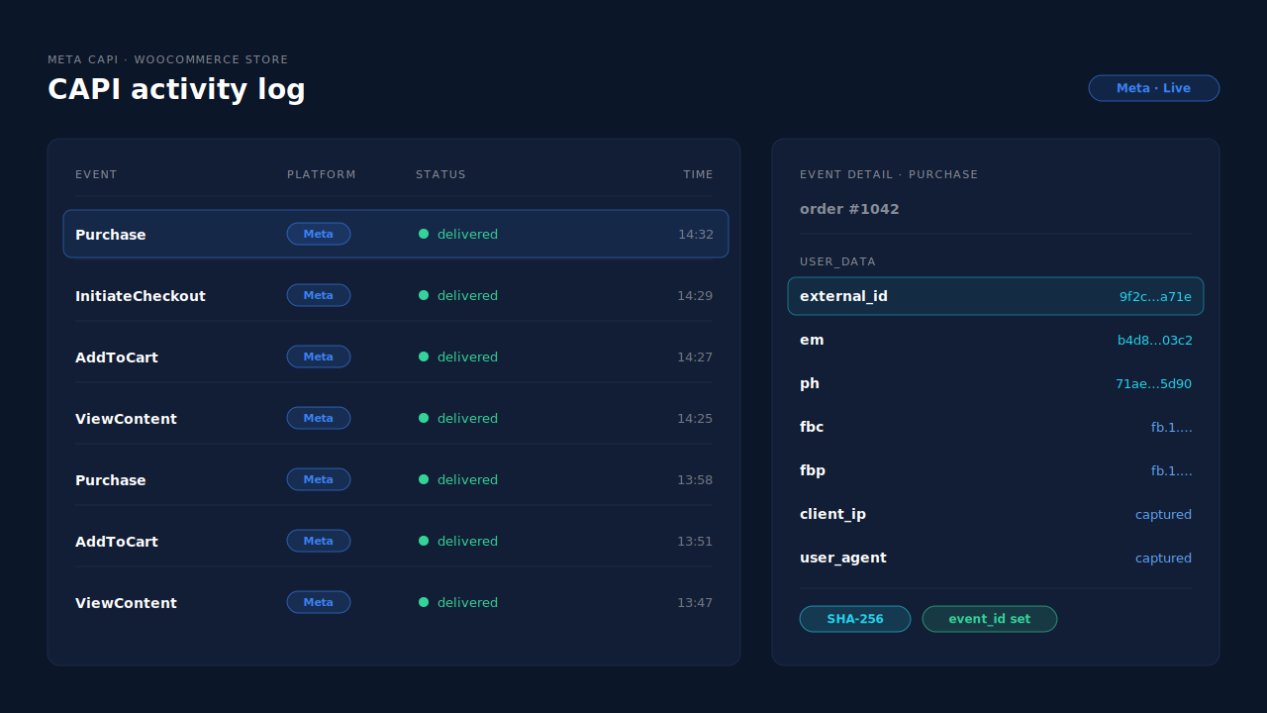Viewport: 1267px width, 713px height.
Task: Select the ViewContent event at 13:47
Action: pos(396,602)
